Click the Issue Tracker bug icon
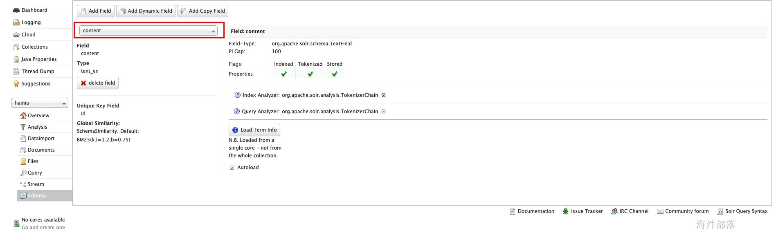The width and height of the screenshot is (776, 244). point(565,211)
